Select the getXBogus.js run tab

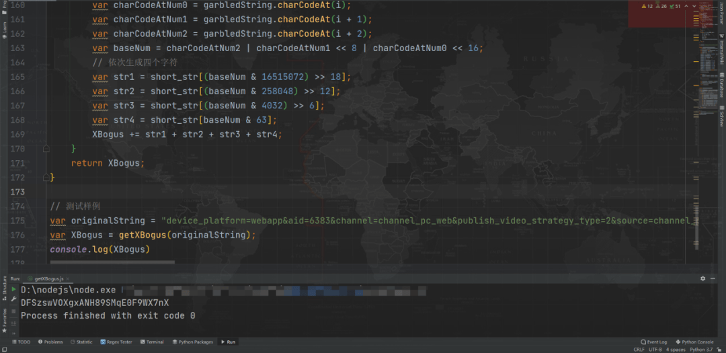(x=48, y=278)
